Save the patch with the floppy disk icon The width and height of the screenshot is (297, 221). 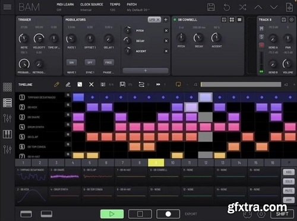[211, 7]
